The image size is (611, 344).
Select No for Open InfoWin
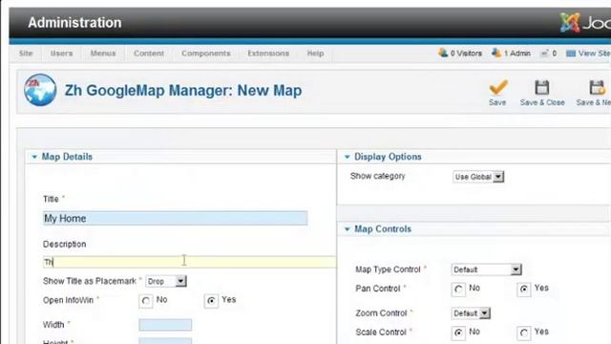coord(146,301)
